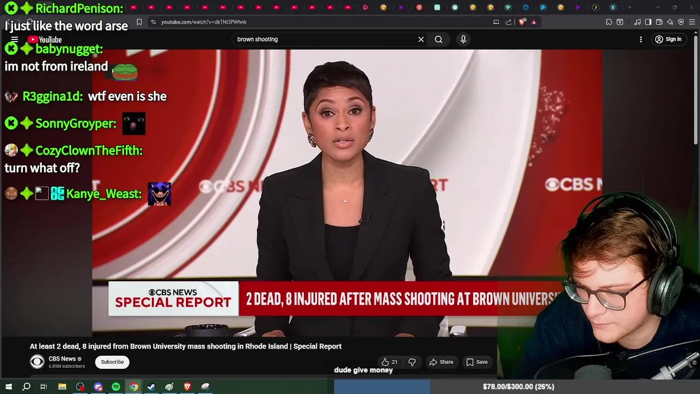Subscribe to the CBS News channel
700x394 pixels.
click(x=112, y=362)
